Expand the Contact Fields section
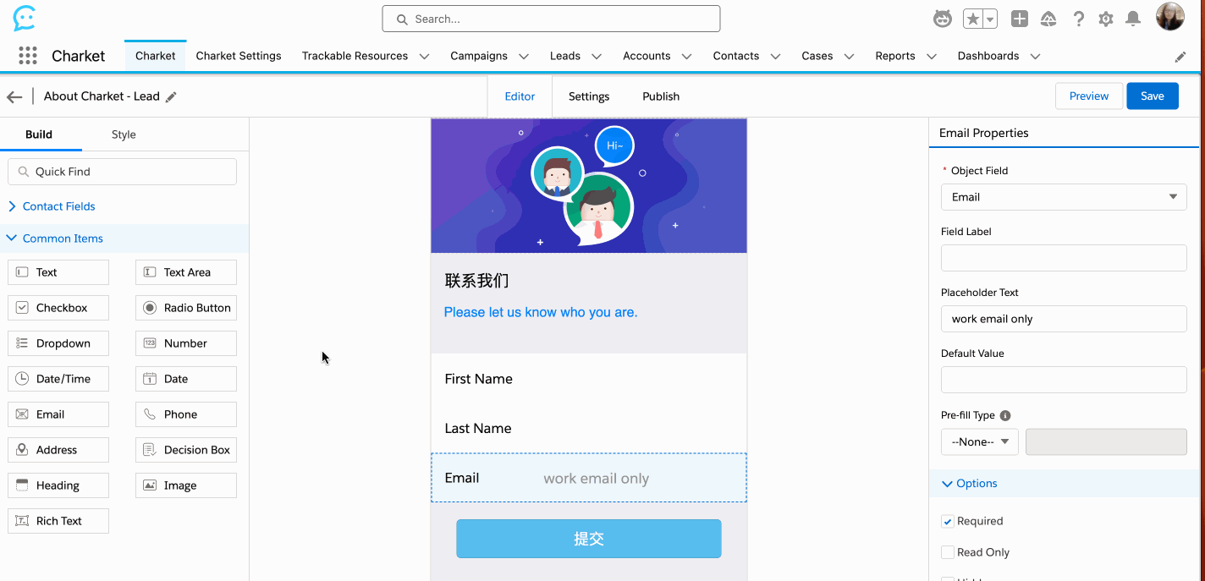 (x=58, y=206)
